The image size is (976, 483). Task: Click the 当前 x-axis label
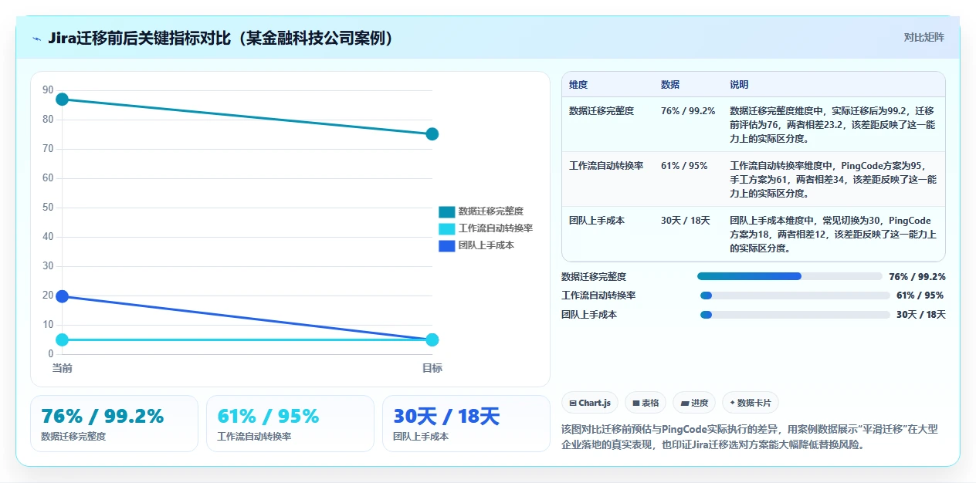[62, 368]
